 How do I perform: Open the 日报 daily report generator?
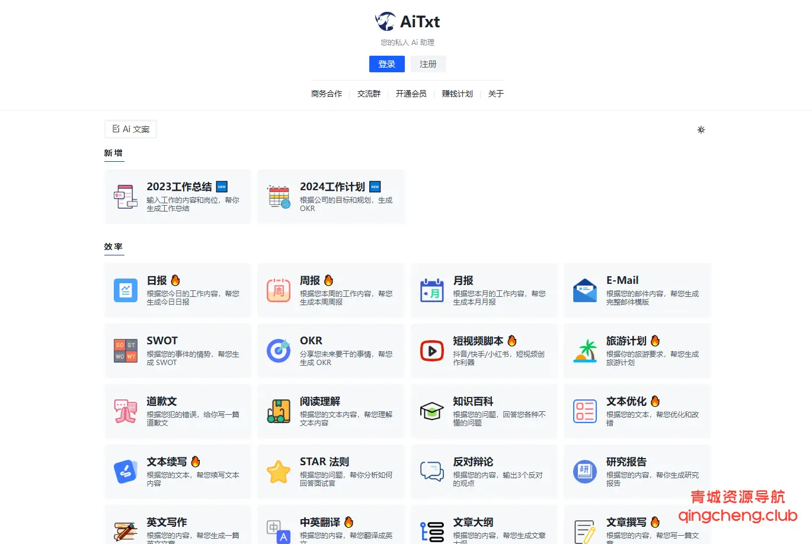click(177, 290)
